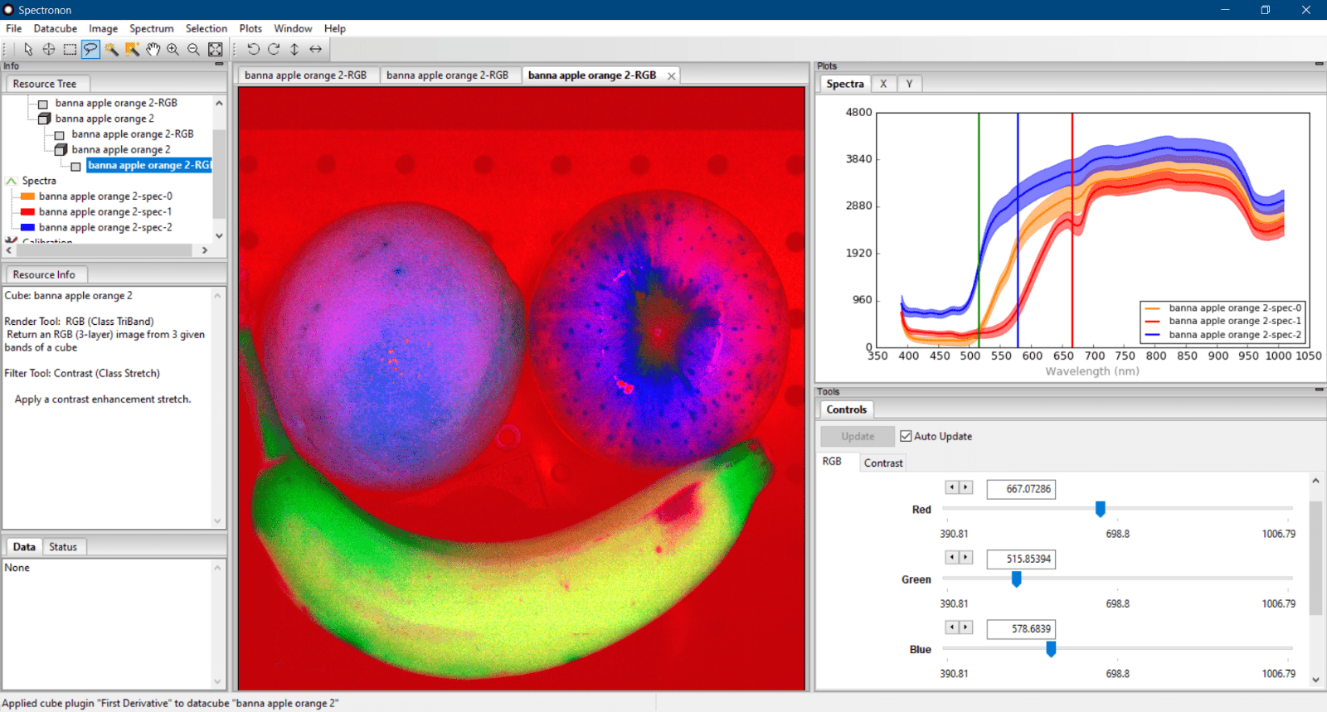Viewport: 1327px width, 712px height.
Task: Open the Help menu
Action: pos(335,28)
